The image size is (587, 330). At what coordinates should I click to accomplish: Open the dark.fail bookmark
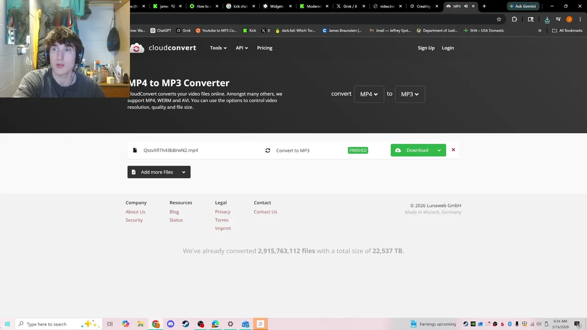tap(295, 31)
